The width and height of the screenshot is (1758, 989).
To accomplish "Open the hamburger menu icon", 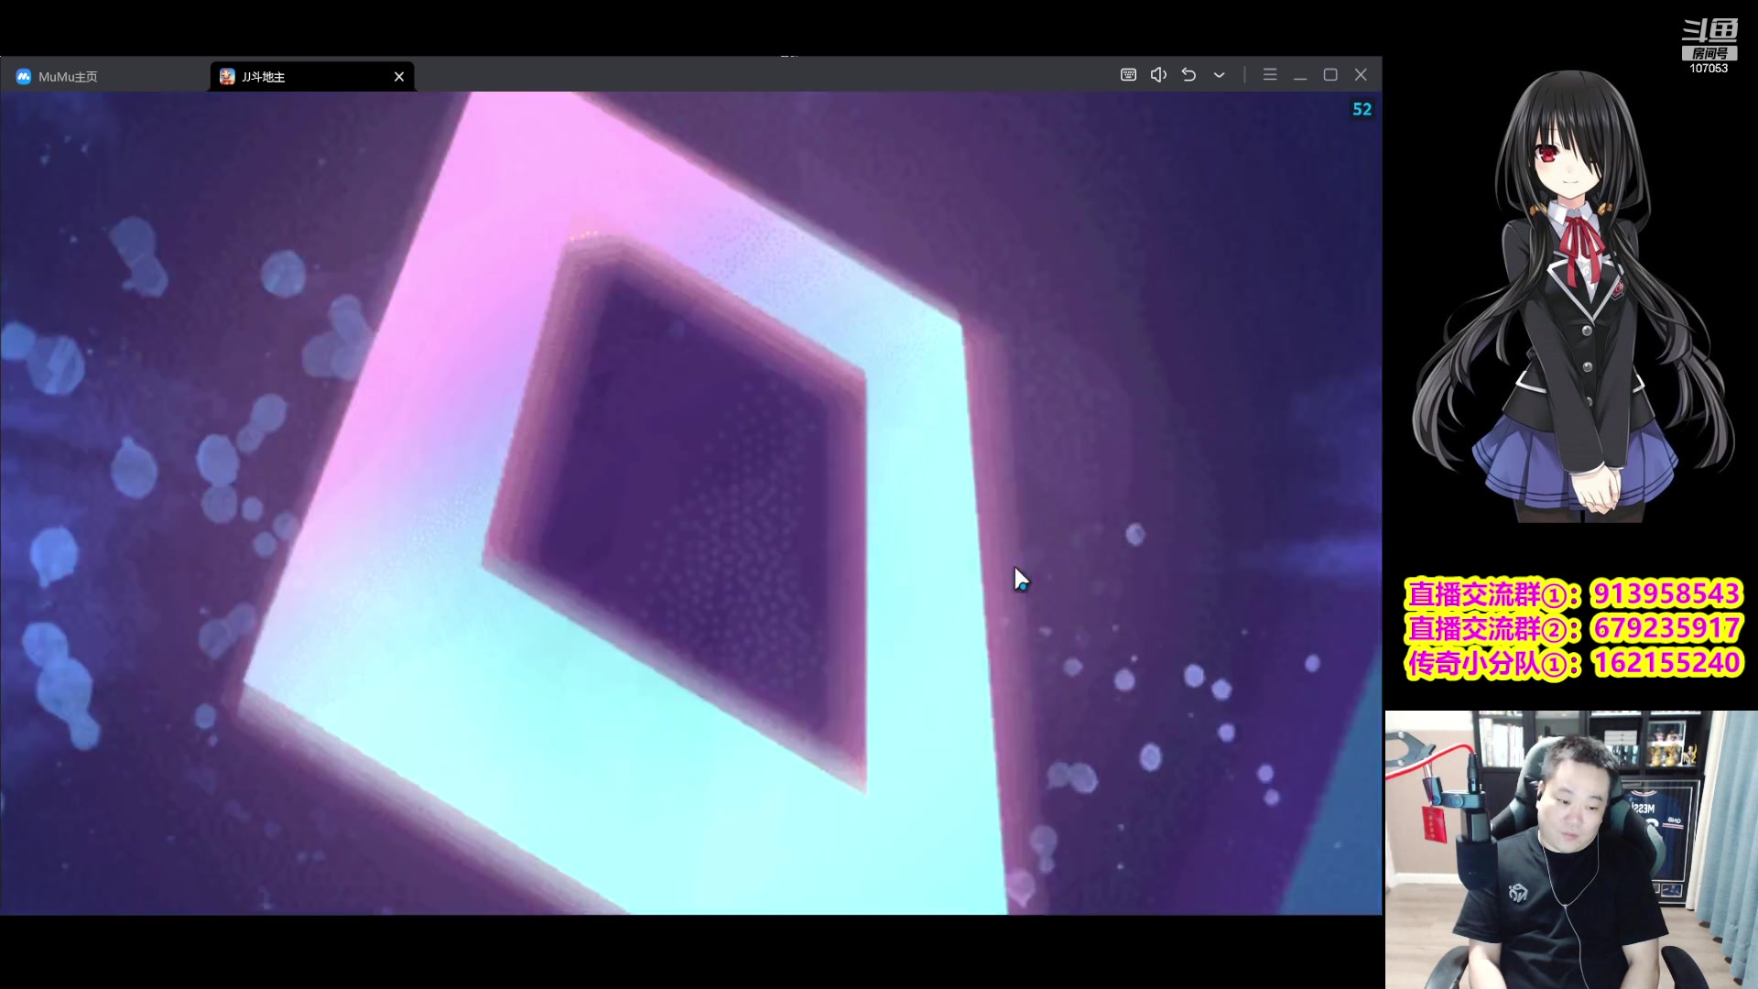I will coord(1269,75).
